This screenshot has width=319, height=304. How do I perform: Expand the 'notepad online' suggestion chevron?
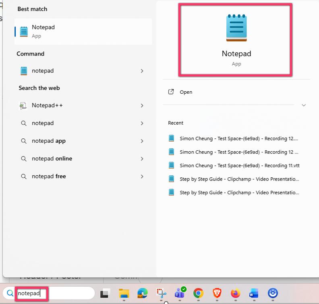coord(142,159)
